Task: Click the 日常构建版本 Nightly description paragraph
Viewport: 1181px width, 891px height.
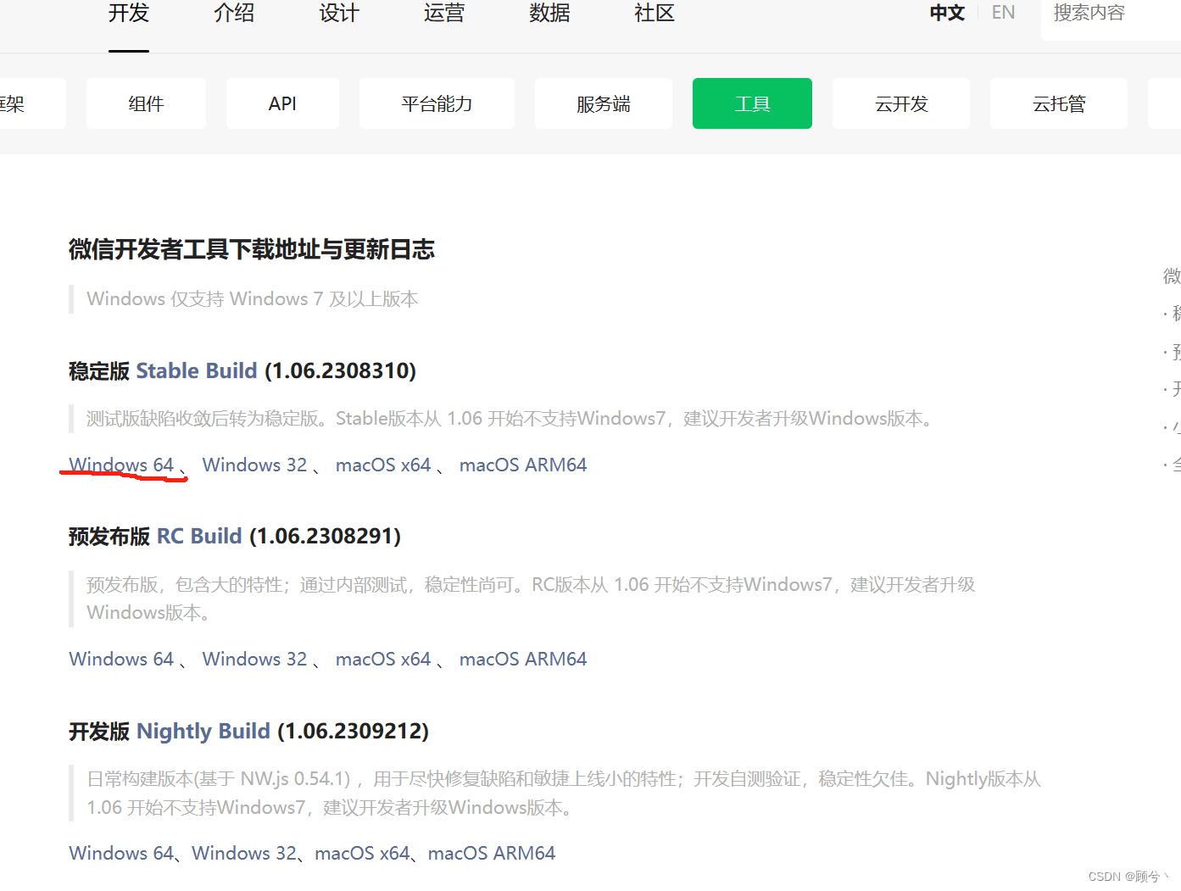Action: [564, 794]
